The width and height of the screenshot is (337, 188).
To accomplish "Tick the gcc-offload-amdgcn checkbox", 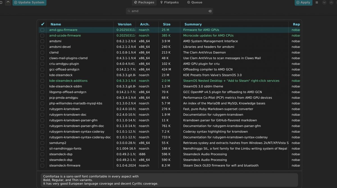I will pos(42,69).
